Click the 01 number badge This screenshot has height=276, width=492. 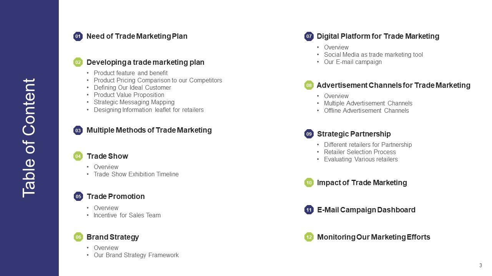coord(78,36)
